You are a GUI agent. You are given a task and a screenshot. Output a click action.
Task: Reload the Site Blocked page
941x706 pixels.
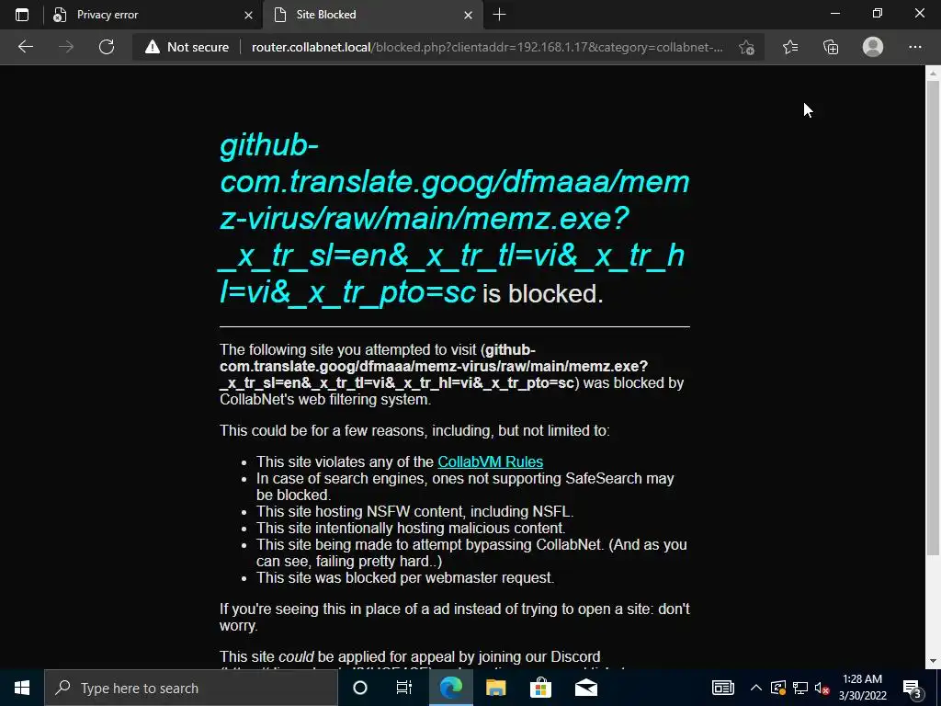[107, 47]
